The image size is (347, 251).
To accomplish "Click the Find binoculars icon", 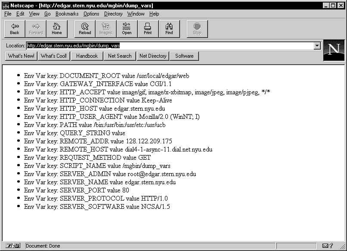I will (169, 28).
